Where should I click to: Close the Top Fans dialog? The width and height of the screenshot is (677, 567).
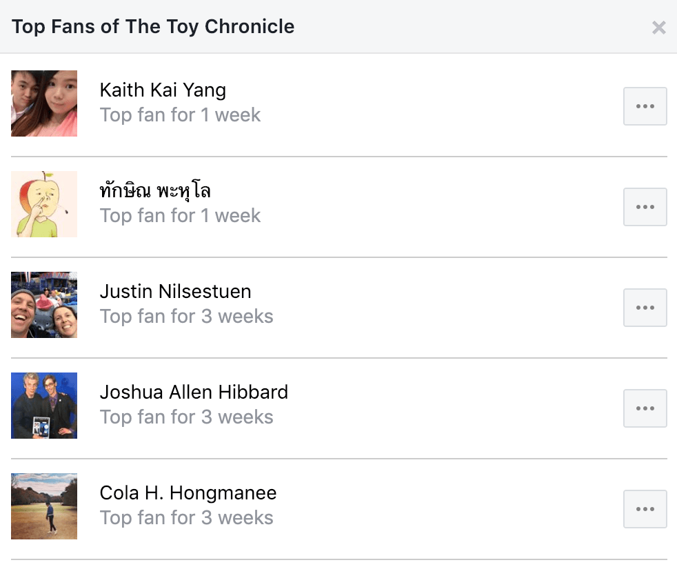(659, 28)
